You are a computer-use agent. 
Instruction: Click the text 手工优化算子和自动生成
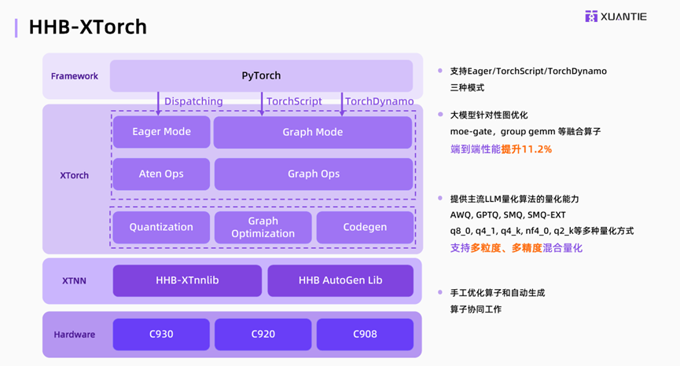point(498,293)
